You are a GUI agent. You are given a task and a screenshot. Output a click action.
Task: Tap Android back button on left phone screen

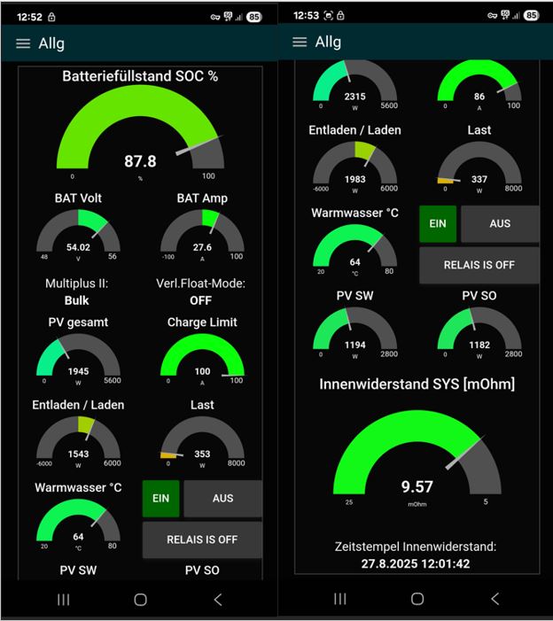pos(218,600)
